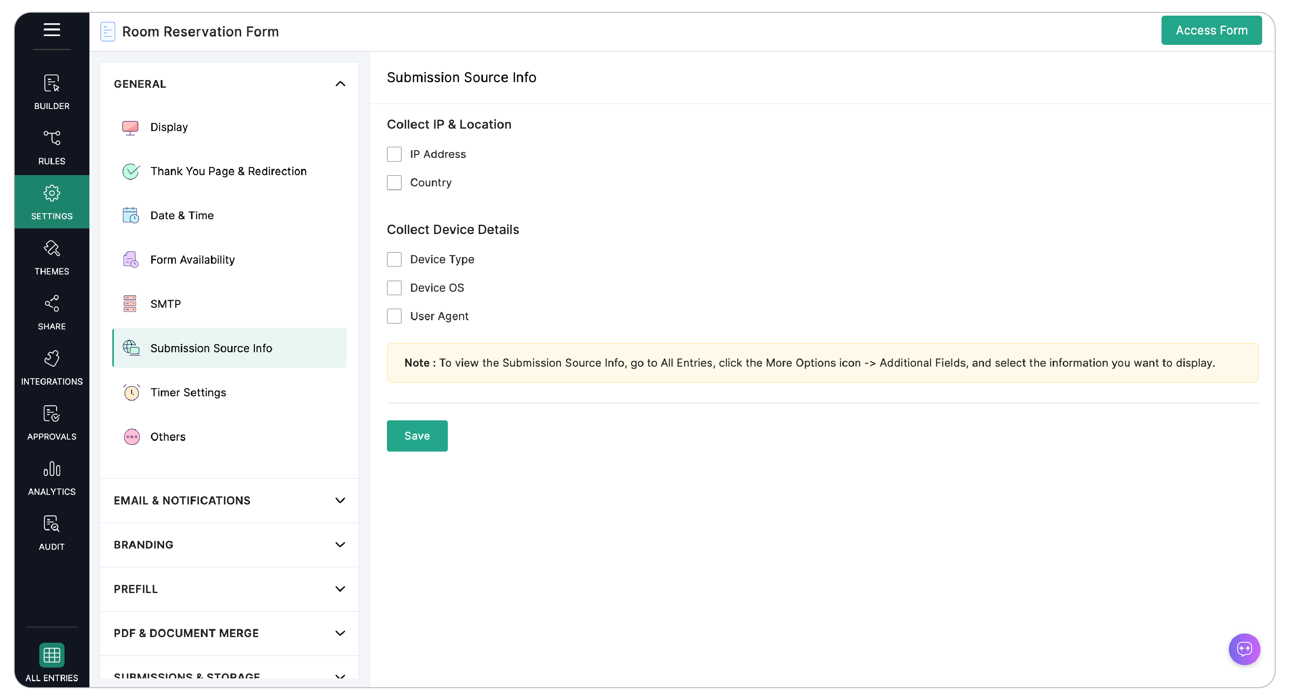
Task: Open the chat assistant bubble
Action: [x=1244, y=649]
